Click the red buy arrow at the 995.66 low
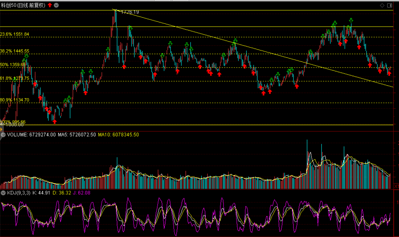399x237 pixels. click(x=55, y=122)
